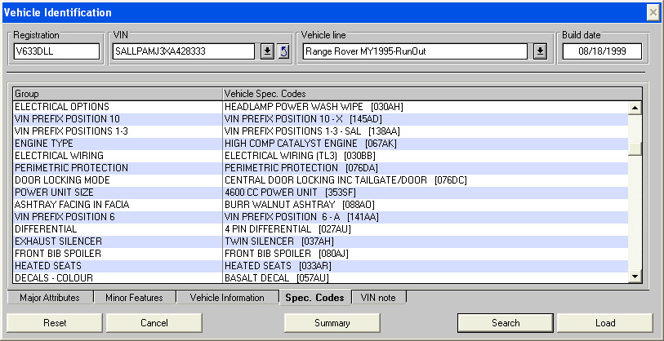Select the PERIMETRIC PROTECTION group cell
This screenshot has height=341, width=664.
(118, 168)
